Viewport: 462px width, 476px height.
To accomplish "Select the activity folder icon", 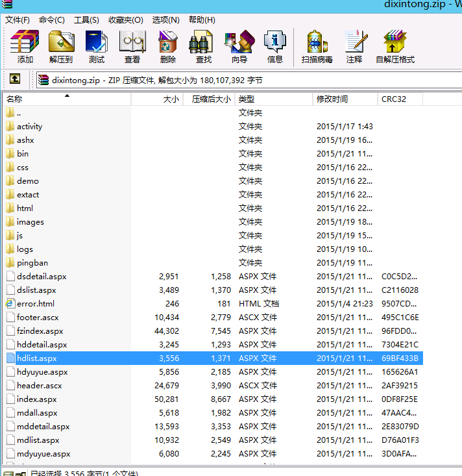I will click(10, 126).
